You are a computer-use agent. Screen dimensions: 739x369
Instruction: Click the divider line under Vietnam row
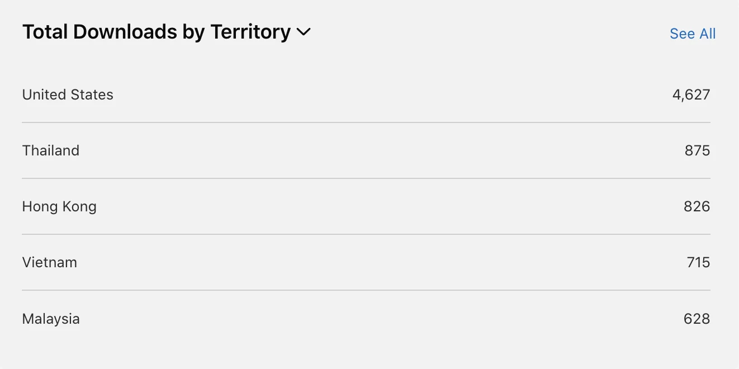366,290
